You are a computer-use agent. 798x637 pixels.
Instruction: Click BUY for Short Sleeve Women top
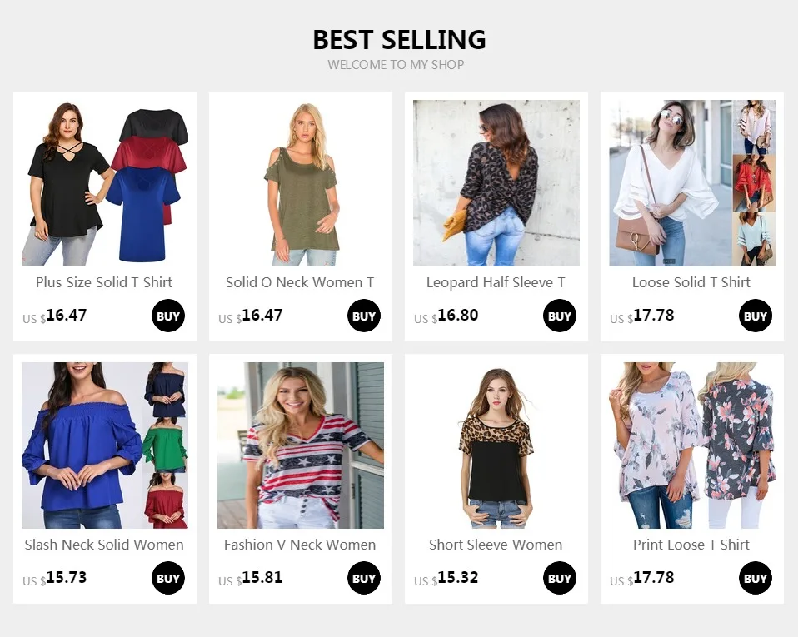click(x=559, y=578)
